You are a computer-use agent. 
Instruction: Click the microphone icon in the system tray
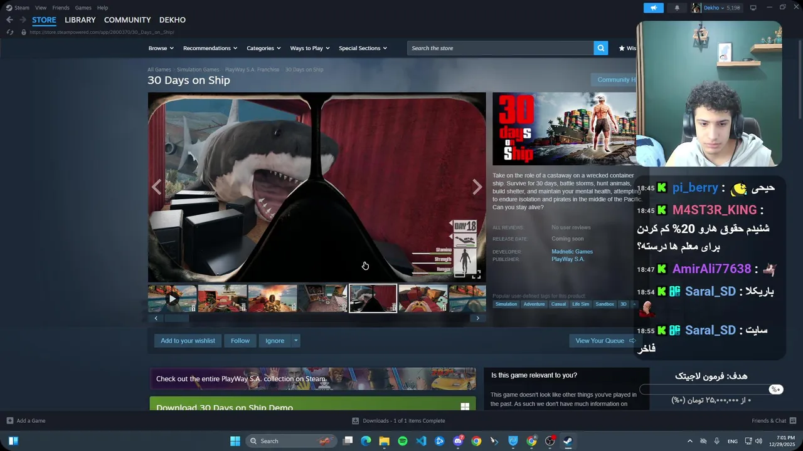tap(716, 441)
